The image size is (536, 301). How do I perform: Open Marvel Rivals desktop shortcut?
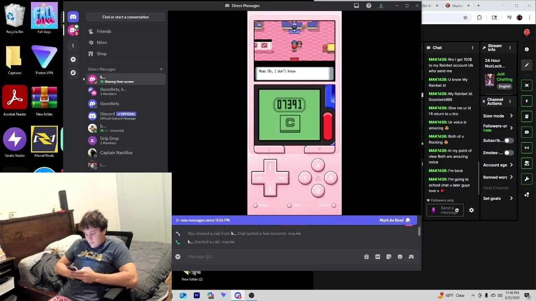[44, 142]
